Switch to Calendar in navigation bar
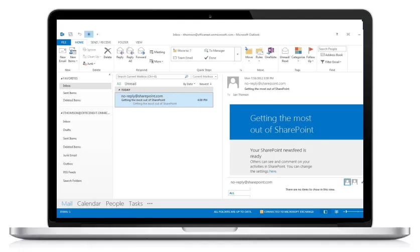The height and width of the screenshot is (252, 420). click(89, 204)
